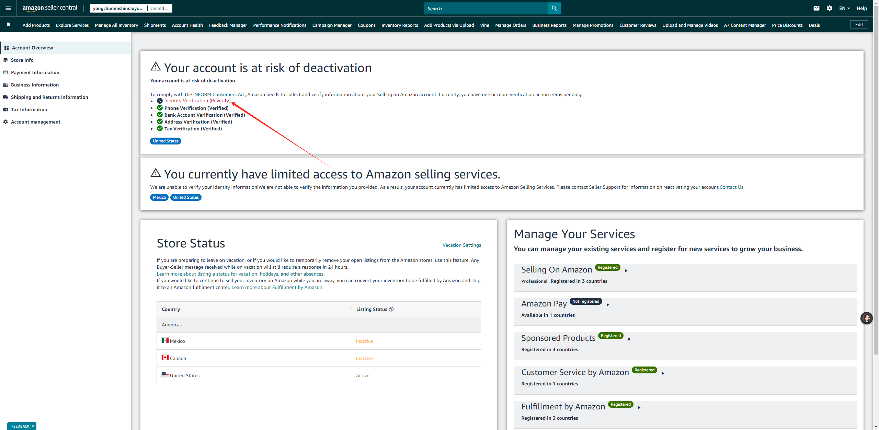
Task: Click the Canada row in Store Status
Action: pos(319,358)
